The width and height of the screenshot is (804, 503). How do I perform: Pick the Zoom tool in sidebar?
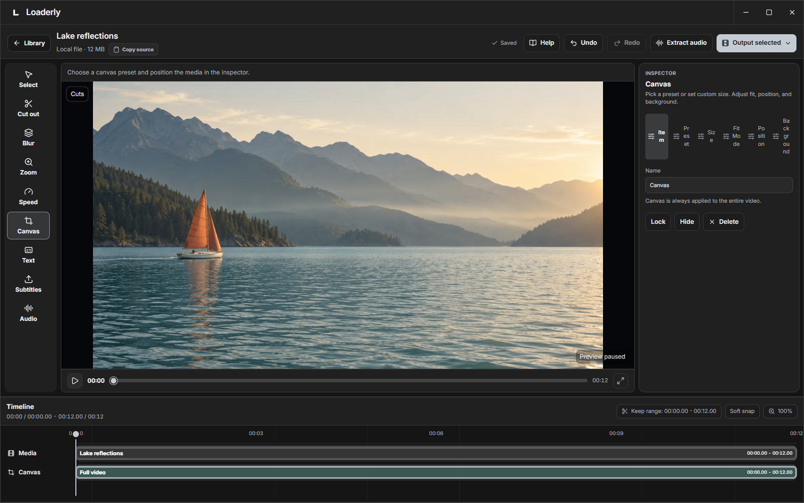(28, 167)
